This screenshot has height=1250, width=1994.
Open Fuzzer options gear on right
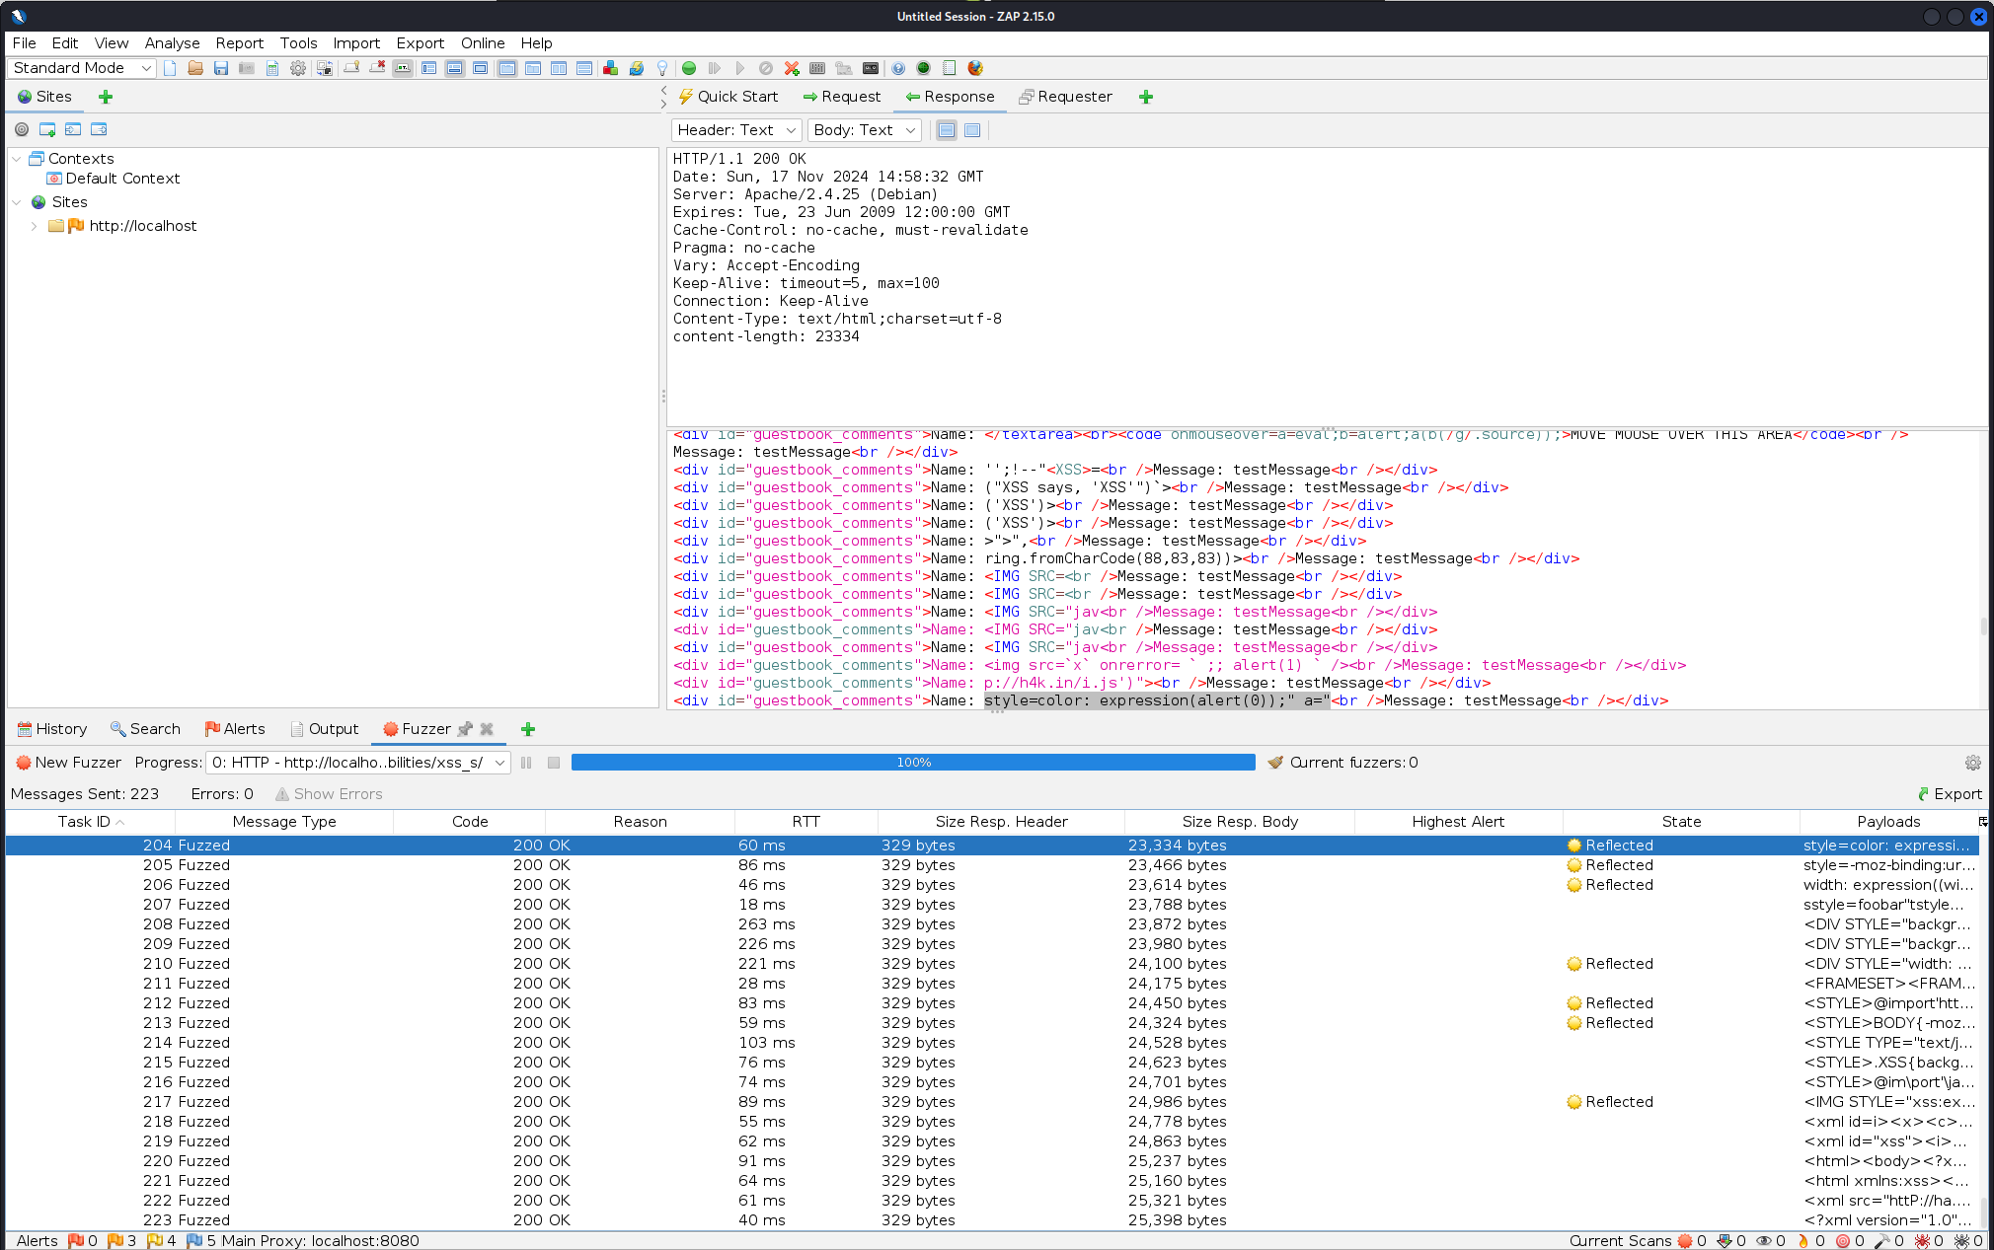[1972, 763]
